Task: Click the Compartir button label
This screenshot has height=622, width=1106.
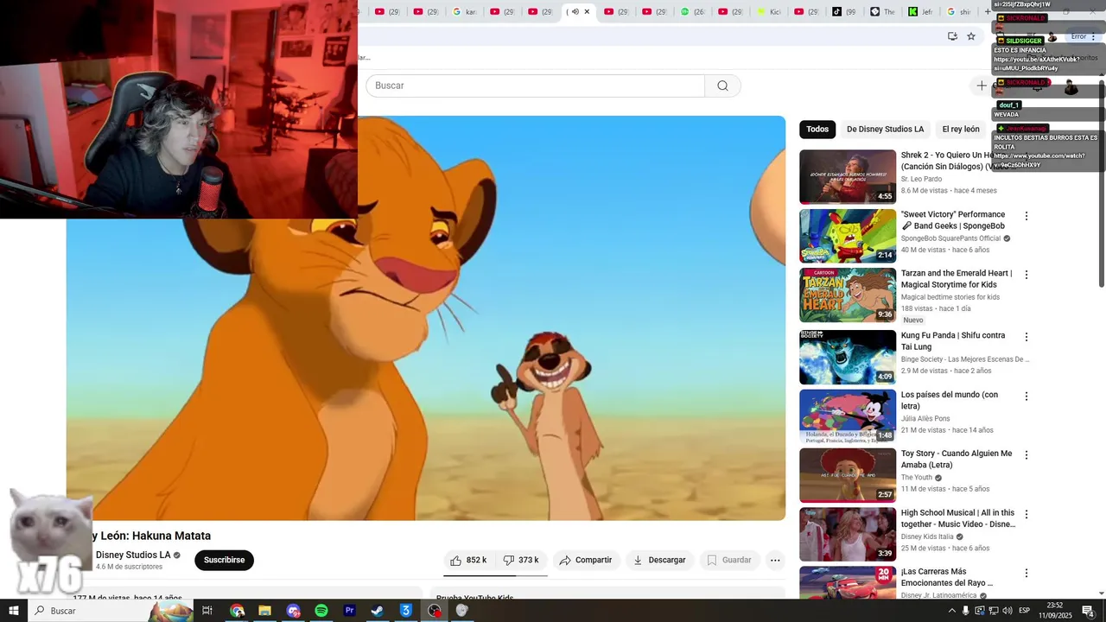Action: 594,560
